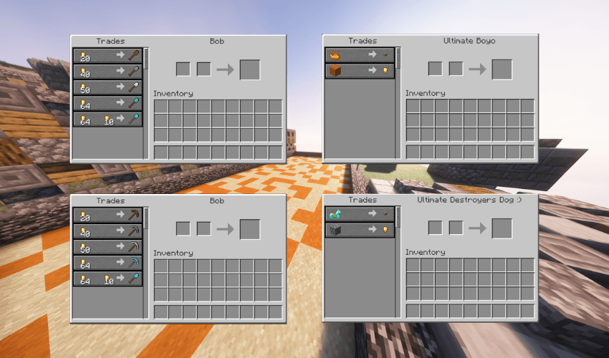
Task: Click "Bob" title in the pickaxe trades window
Action: [216, 200]
